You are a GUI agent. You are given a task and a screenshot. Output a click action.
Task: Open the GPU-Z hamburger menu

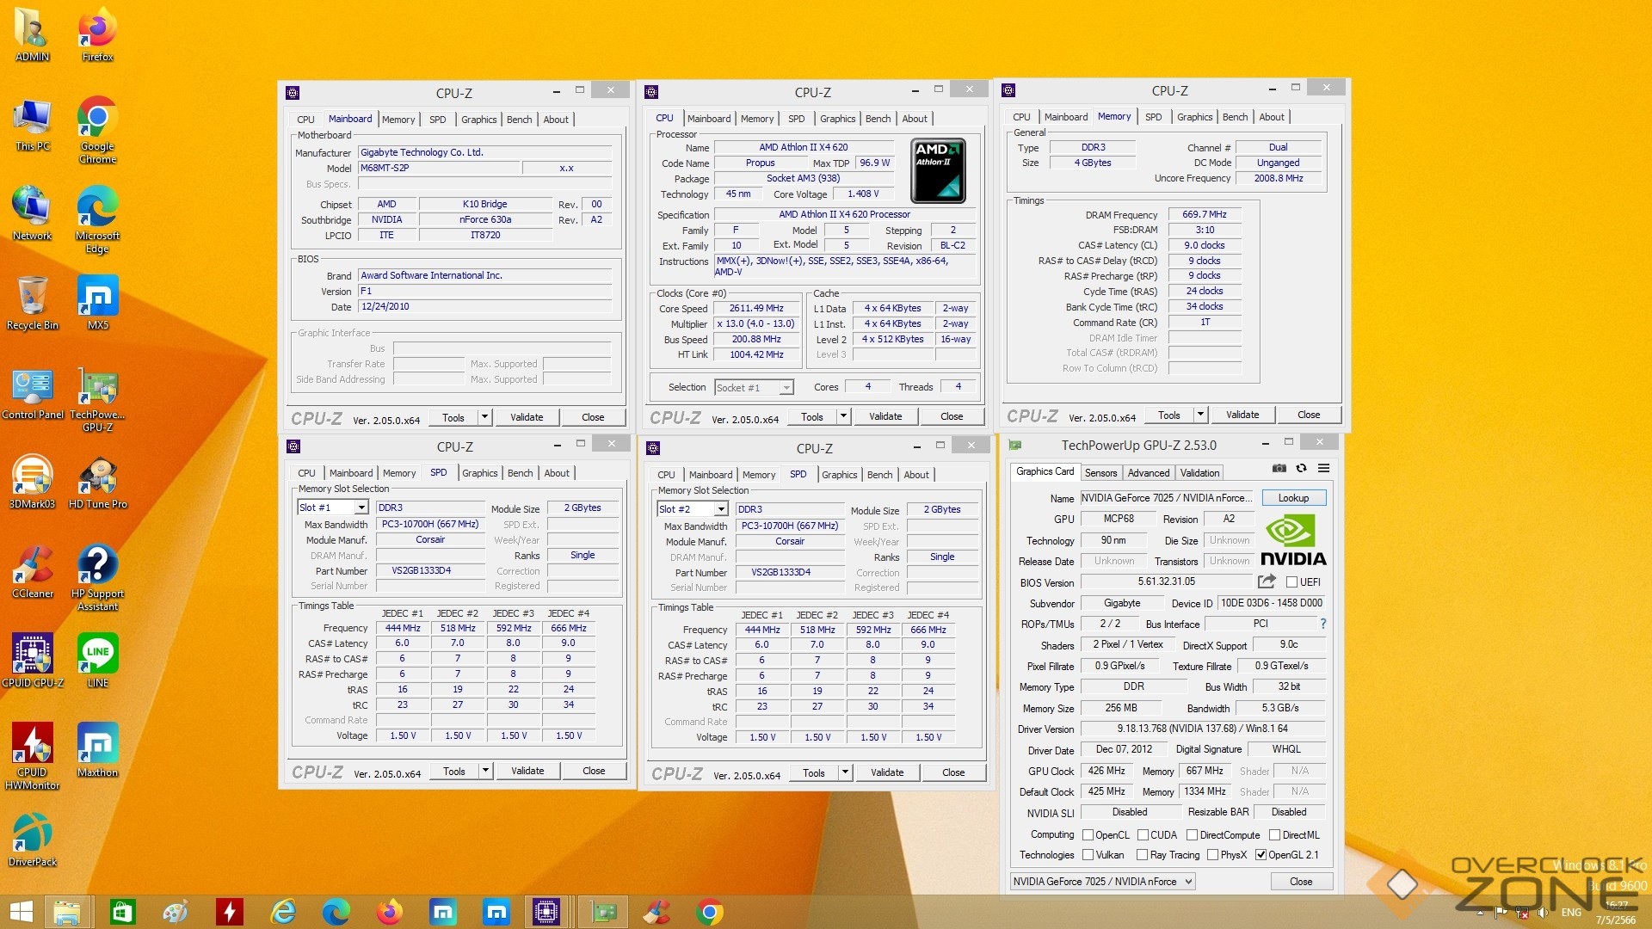click(1323, 469)
